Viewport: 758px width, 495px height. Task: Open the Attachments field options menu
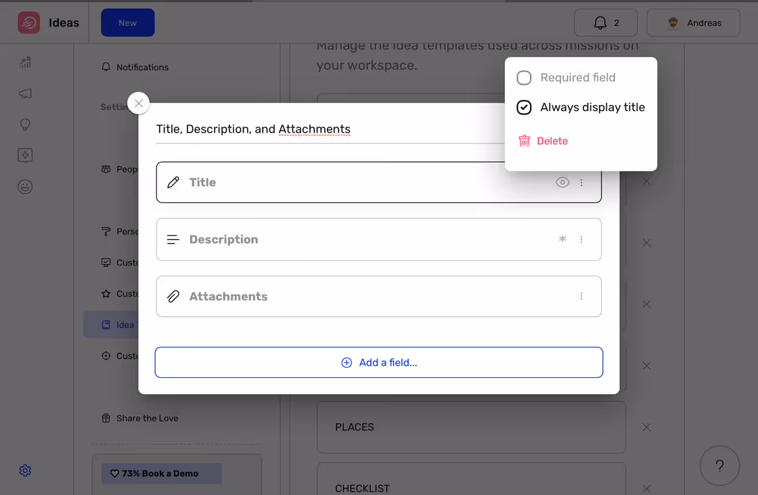tap(581, 296)
